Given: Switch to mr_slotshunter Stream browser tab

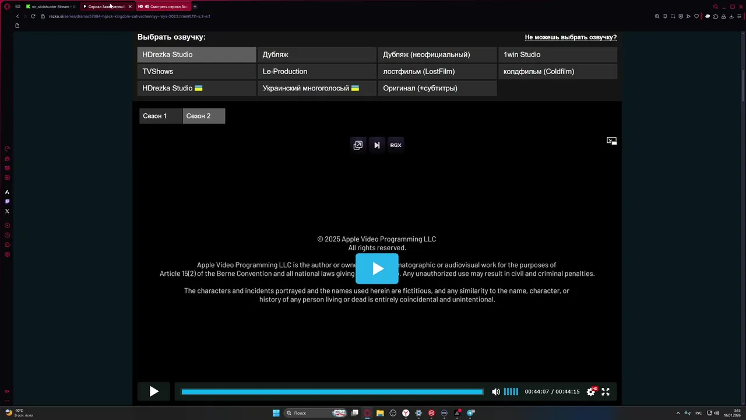Looking at the screenshot, I should coord(50,6).
